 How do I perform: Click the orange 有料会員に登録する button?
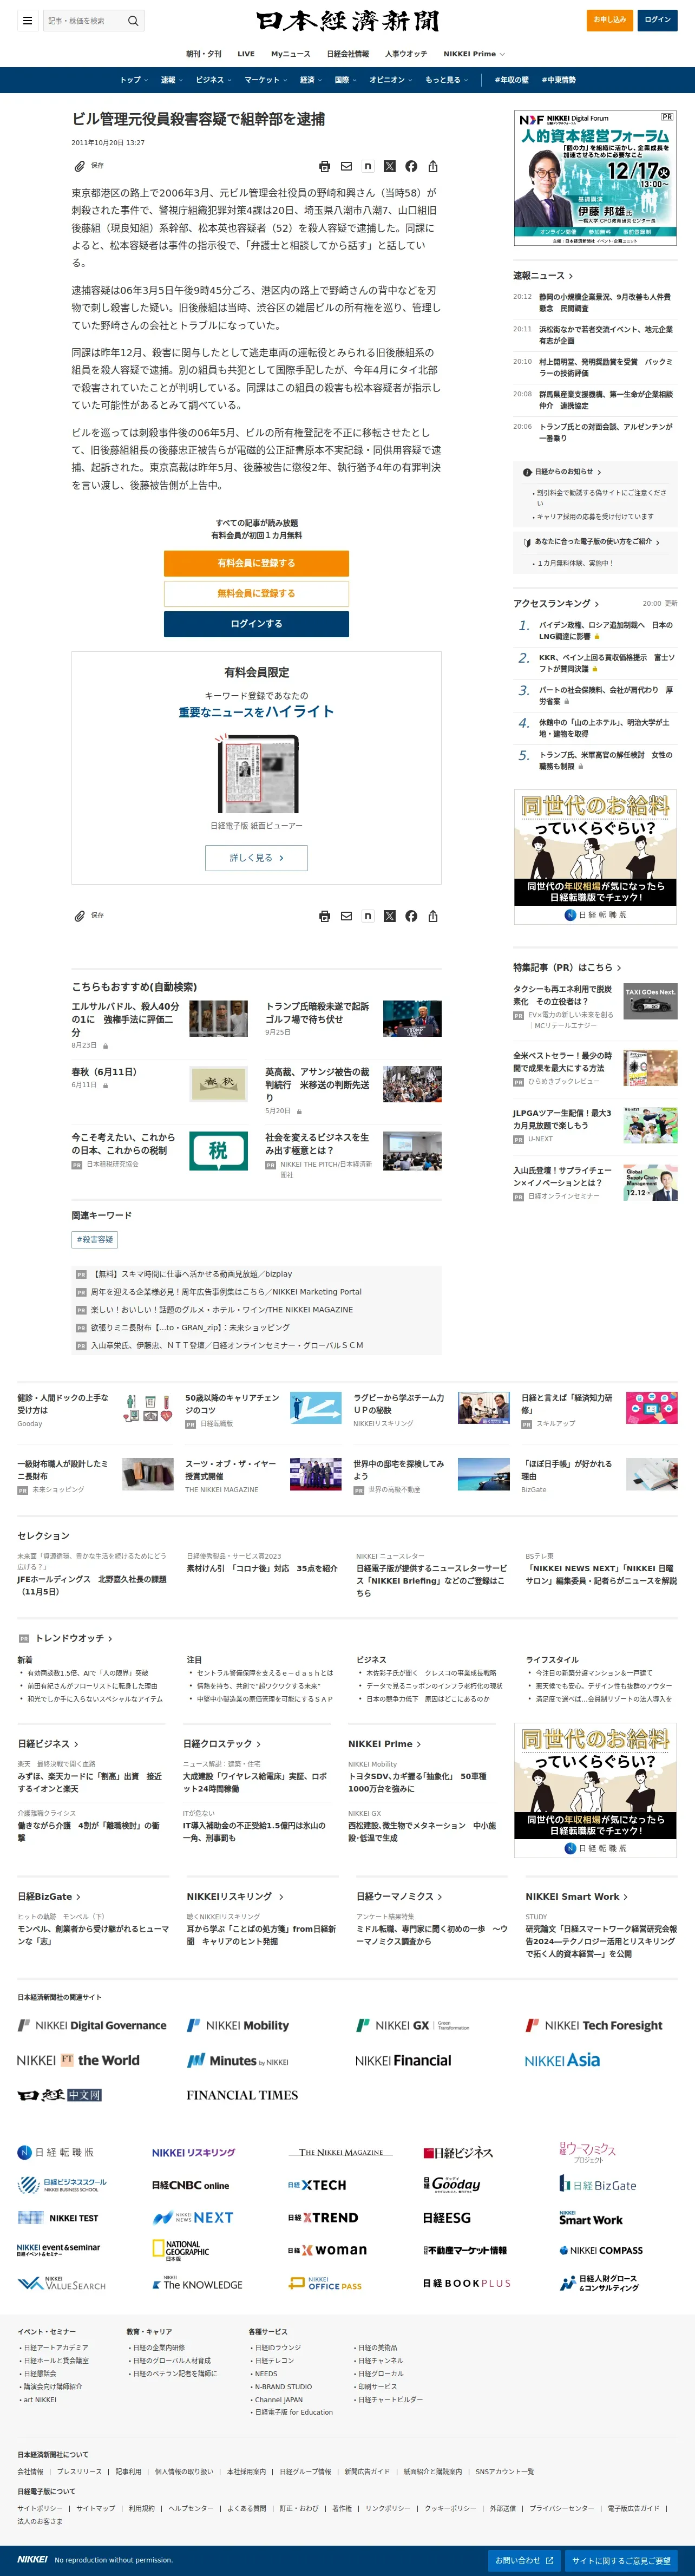tap(257, 563)
